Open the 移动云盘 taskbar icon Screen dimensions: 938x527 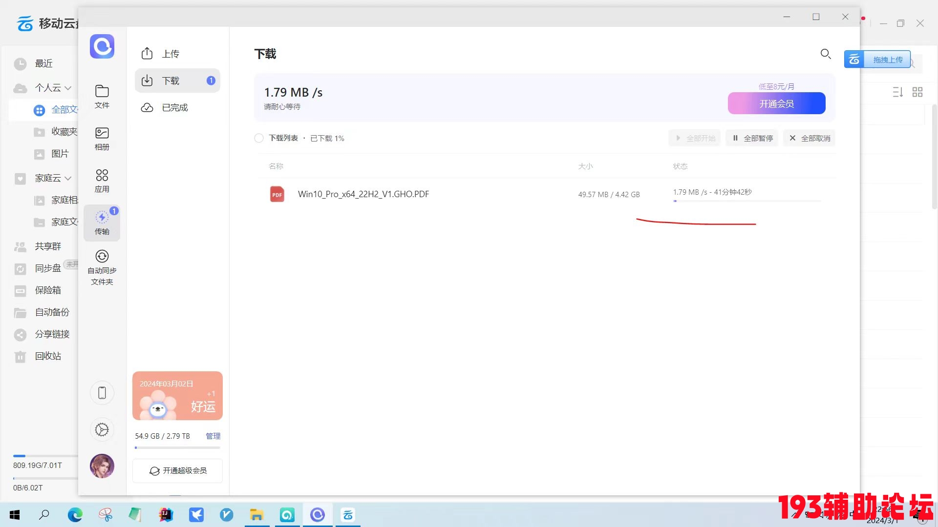(348, 515)
